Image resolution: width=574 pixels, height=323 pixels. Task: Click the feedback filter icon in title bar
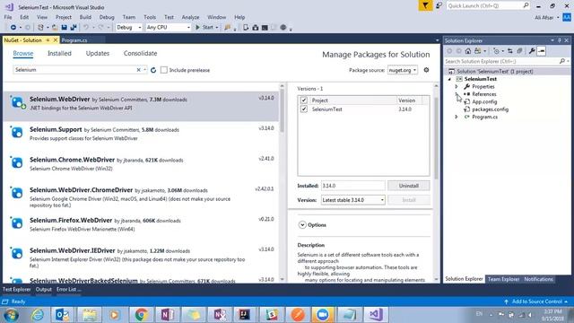[x=425, y=5]
